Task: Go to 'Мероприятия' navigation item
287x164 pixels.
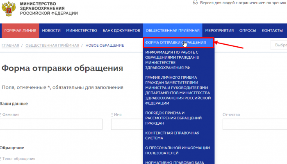Action: (x=219, y=31)
